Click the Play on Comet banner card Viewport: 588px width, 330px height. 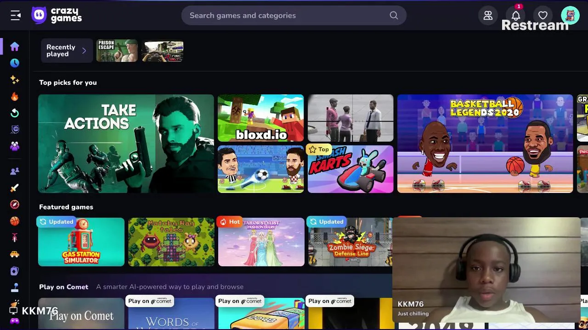[81, 314]
